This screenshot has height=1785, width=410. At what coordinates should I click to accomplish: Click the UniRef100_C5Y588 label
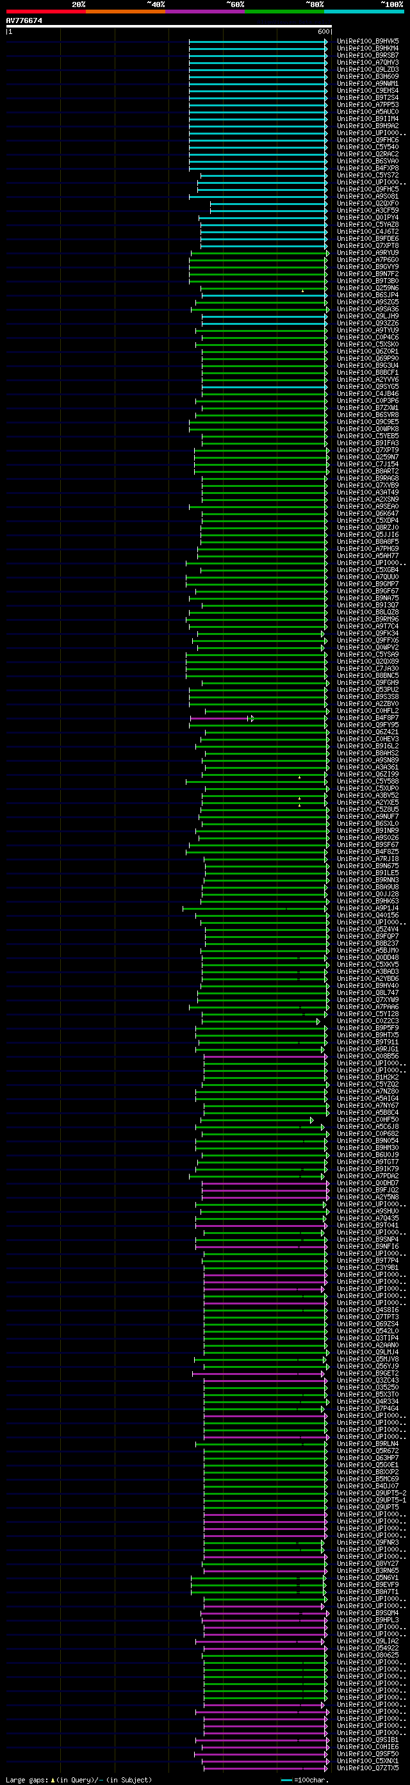click(x=368, y=781)
